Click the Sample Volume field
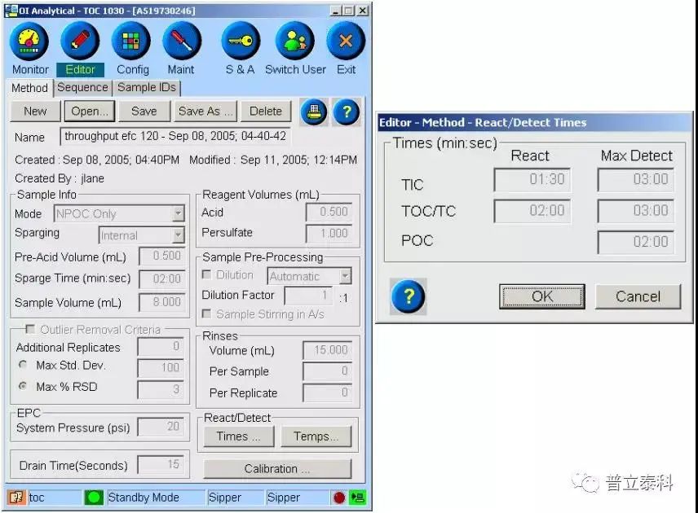The height and width of the screenshot is (513, 698). pos(161,302)
